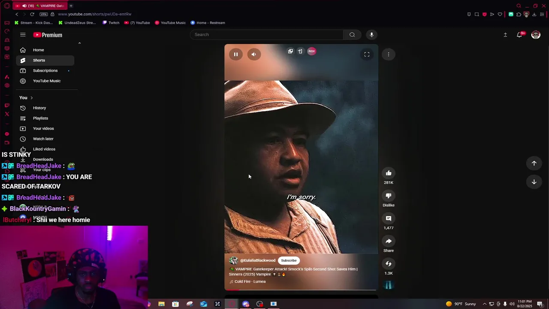
Task: Open Liked videos in the sidebar
Action: pos(45,149)
